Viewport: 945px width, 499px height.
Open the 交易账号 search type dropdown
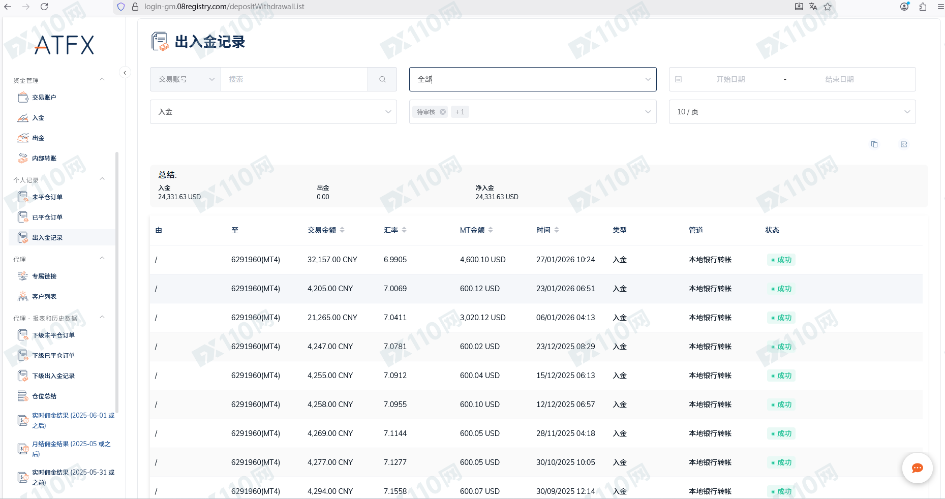[x=186, y=79]
